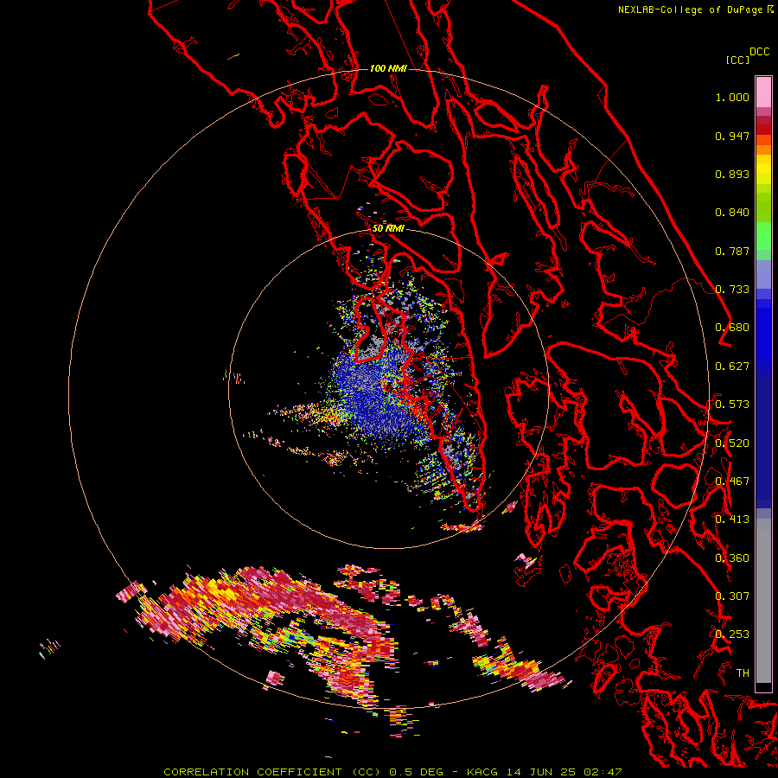The width and height of the screenshot is (778, 778).
Task: Click the 0.520 scale value
Action: (732, 443)
